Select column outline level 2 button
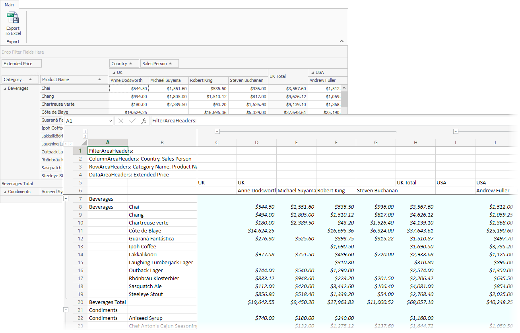 pyautogui.click(x=85, y=136)
